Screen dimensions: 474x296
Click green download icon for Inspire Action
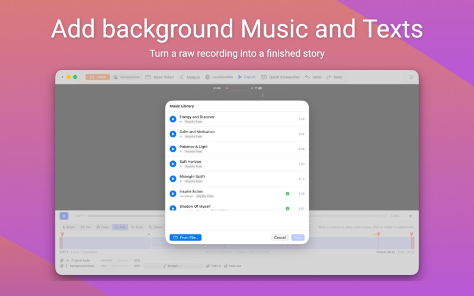tap(287, 194)
